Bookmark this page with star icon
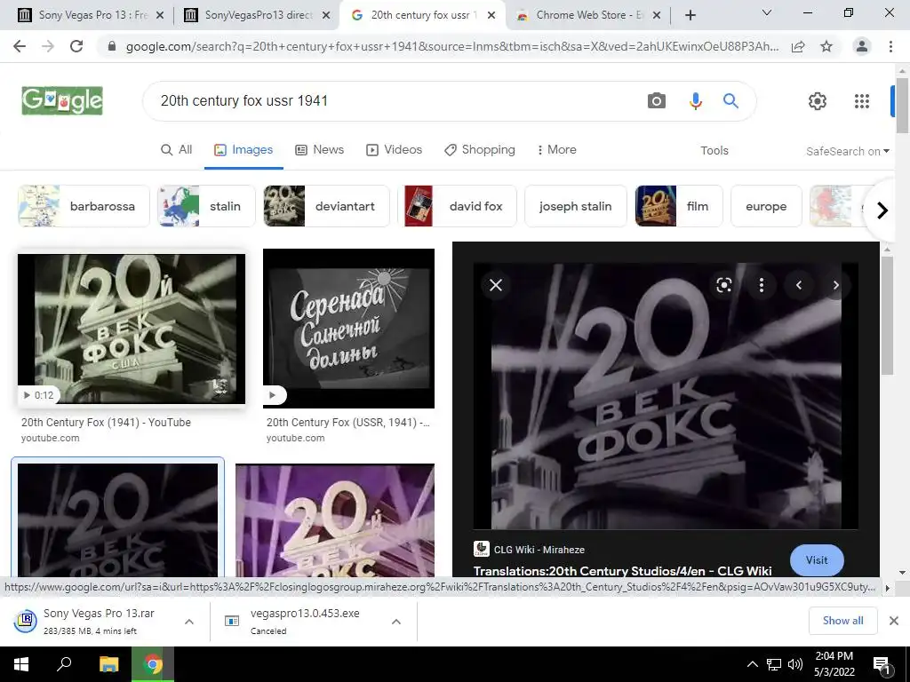The image size is (910, 682). (x=826, y=46)
